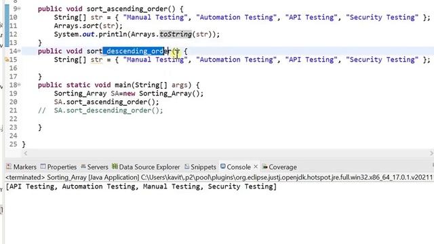This screenshot has width=434, height=244.
Task: Click the editor horizontal scrollbar left arrow
Action: 26,153
